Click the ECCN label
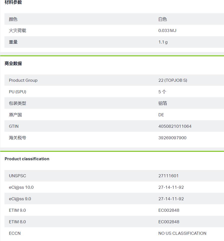The image size is (224, 241). [15, 233]
